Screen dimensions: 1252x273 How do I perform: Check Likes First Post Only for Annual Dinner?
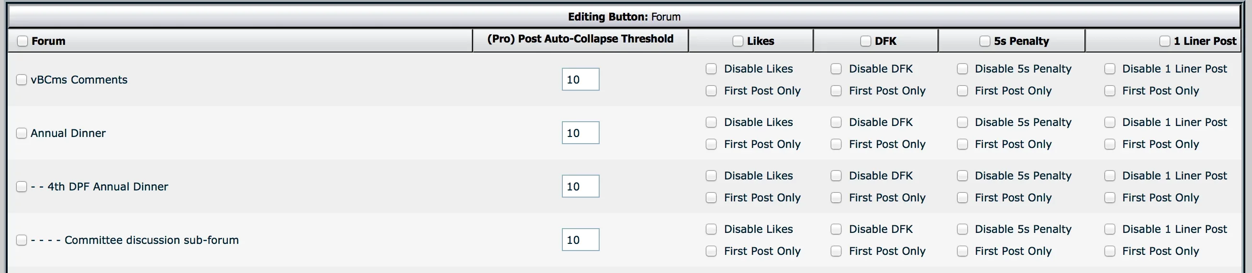(x=711, y=144)
